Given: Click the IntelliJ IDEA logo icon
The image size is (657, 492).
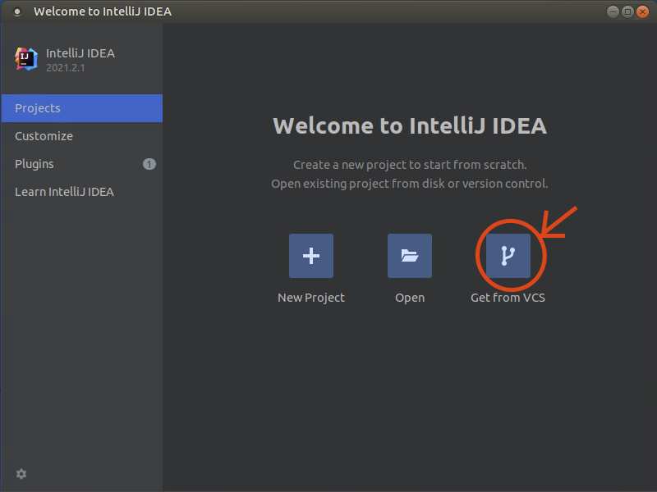Looking at the screenshot, I should point(26,59).
